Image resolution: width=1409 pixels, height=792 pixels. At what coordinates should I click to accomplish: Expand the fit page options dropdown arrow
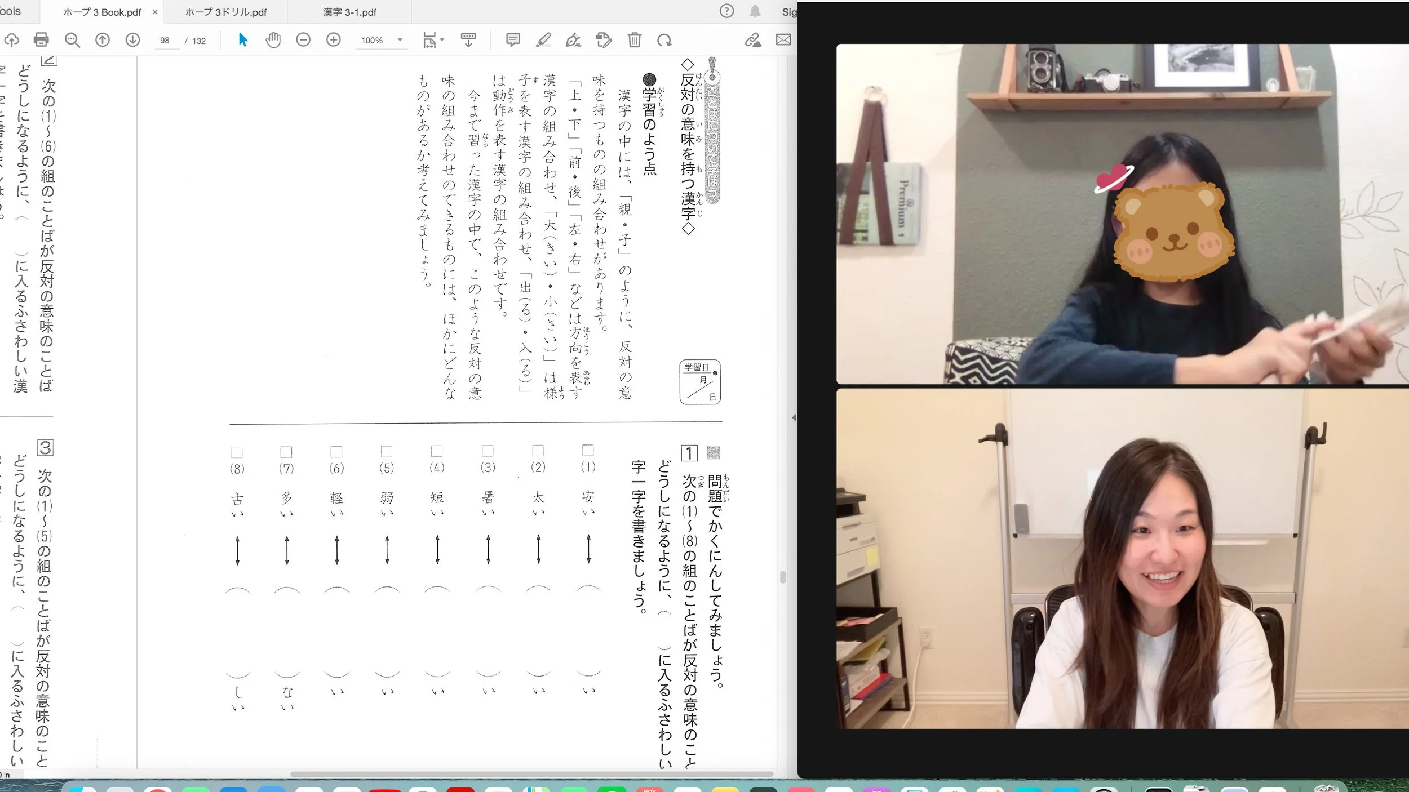point(442,40)
